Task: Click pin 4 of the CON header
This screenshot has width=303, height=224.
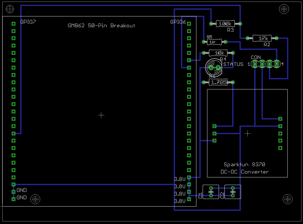Action: pos(277,64)
